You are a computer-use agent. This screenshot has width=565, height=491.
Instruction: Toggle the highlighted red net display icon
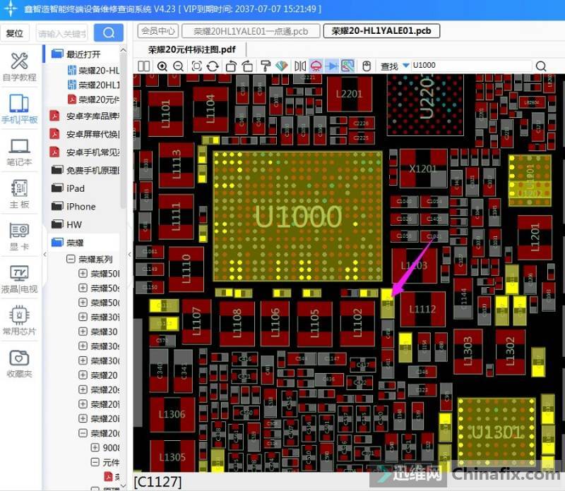[316, 66]
